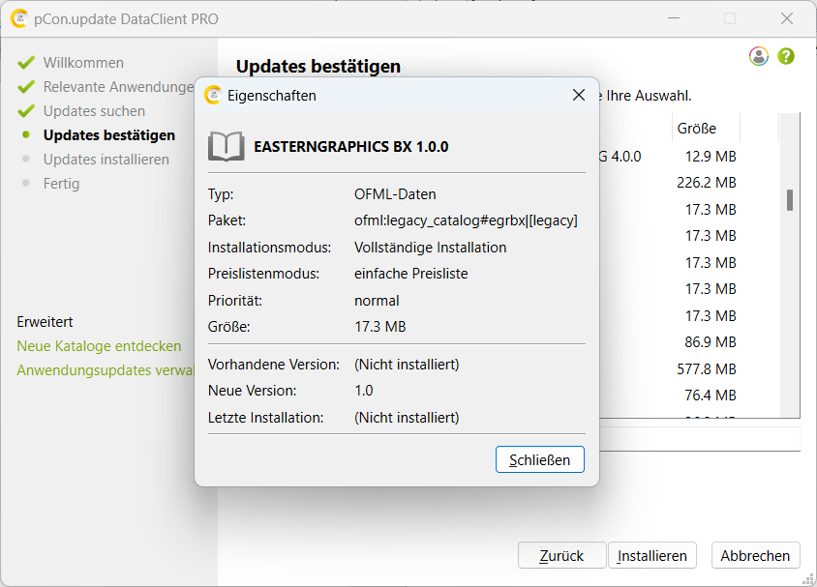817x587 pixels.
Task: Click the OFML-Daten type value
Action: 395,194
